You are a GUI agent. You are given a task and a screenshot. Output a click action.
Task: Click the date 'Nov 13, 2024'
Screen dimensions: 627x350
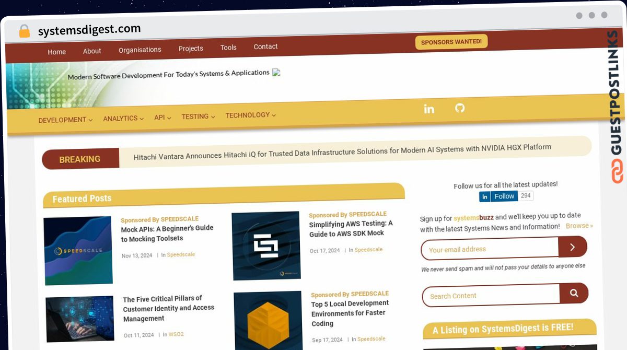tap(137, 256)
